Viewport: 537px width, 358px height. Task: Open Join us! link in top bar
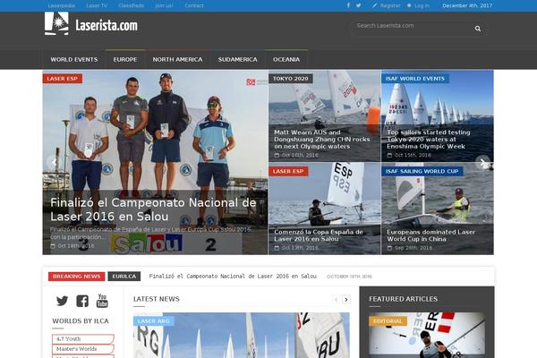(x=164, y=5)
